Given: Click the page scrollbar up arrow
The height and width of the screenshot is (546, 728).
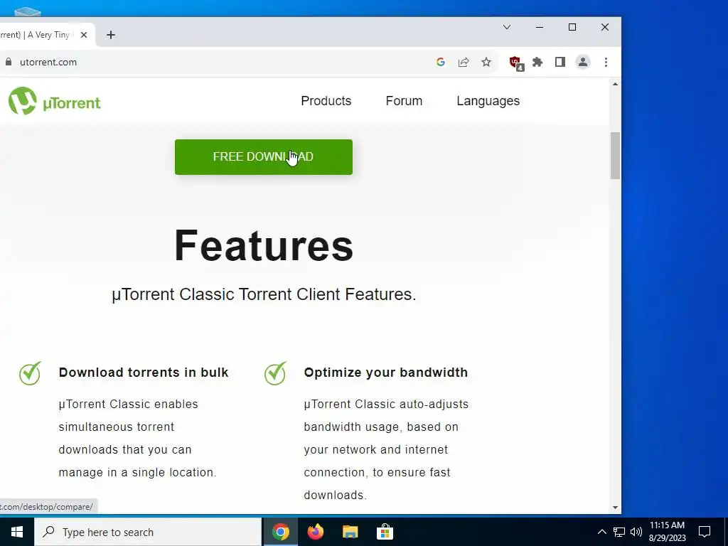Looking at the screenshot, I should pyautogui.click(x=615, y=84).
